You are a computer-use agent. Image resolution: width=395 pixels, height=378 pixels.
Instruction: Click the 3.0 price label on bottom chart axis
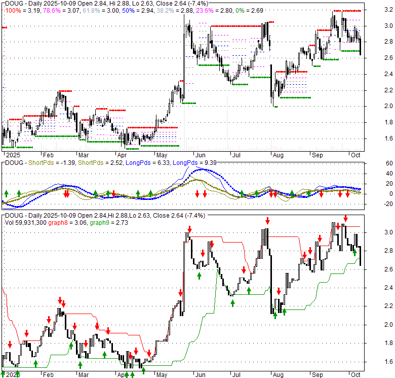(x=388, y=232)
